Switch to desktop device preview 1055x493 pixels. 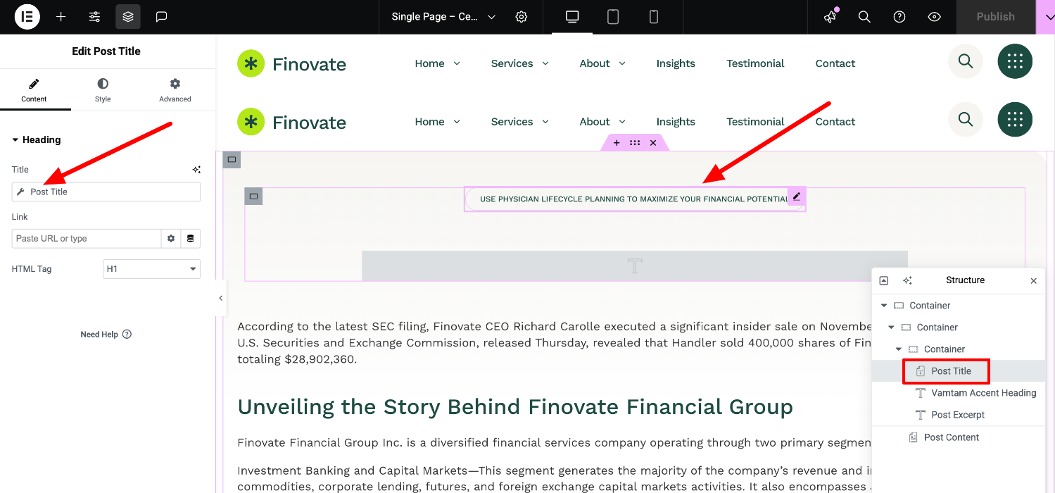coord(572,16)
